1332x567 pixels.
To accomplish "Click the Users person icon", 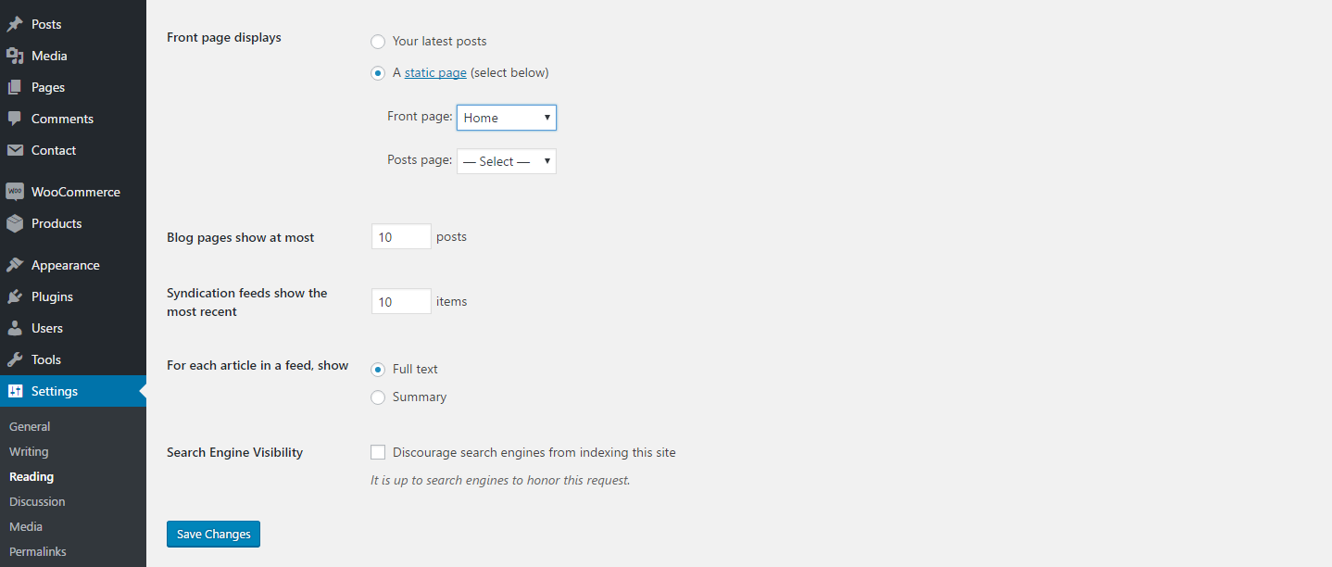I will (15, 328).
